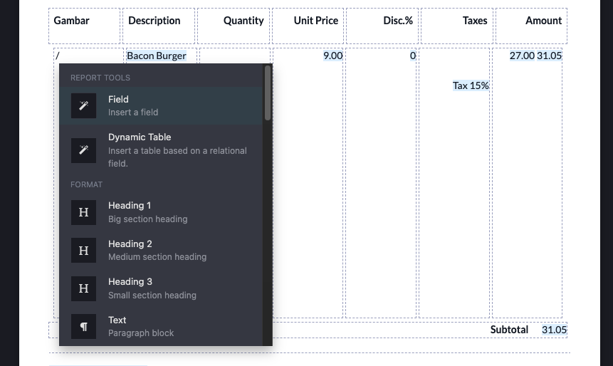Click the Bacon Burger description field
Screen dimensions: 613x366
[x=157, y=56]
